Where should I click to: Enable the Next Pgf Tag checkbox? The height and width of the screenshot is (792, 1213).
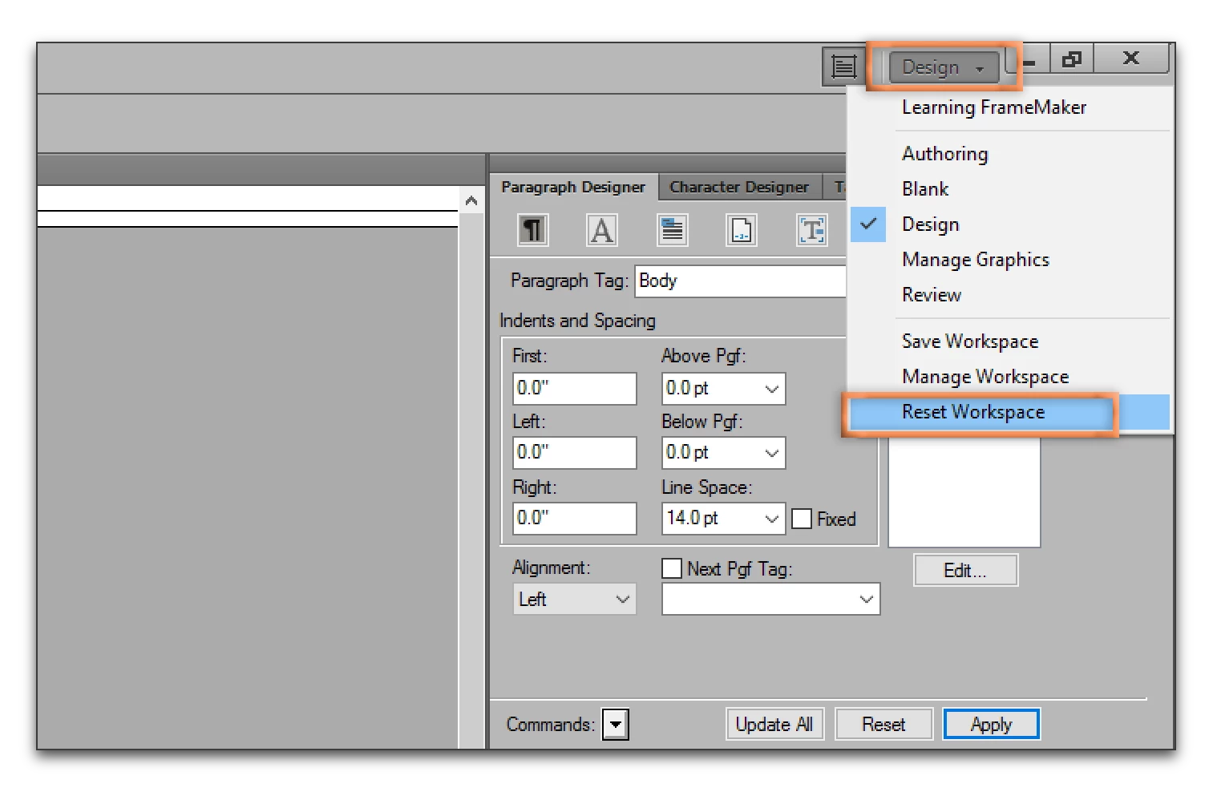point(672,568)
